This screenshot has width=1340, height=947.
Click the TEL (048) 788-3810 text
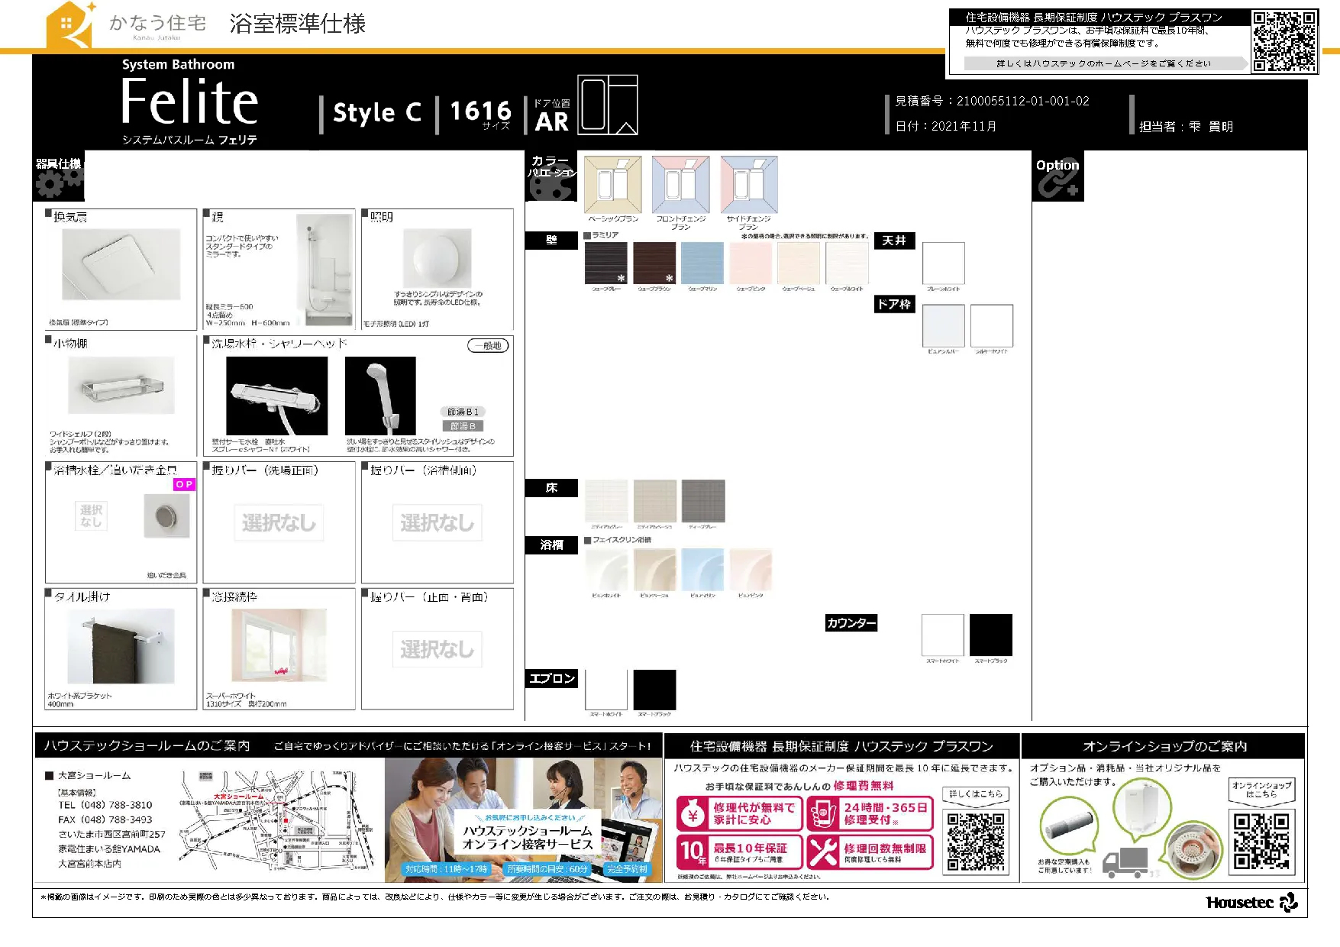pyautogui.click(x=105, y=805)
